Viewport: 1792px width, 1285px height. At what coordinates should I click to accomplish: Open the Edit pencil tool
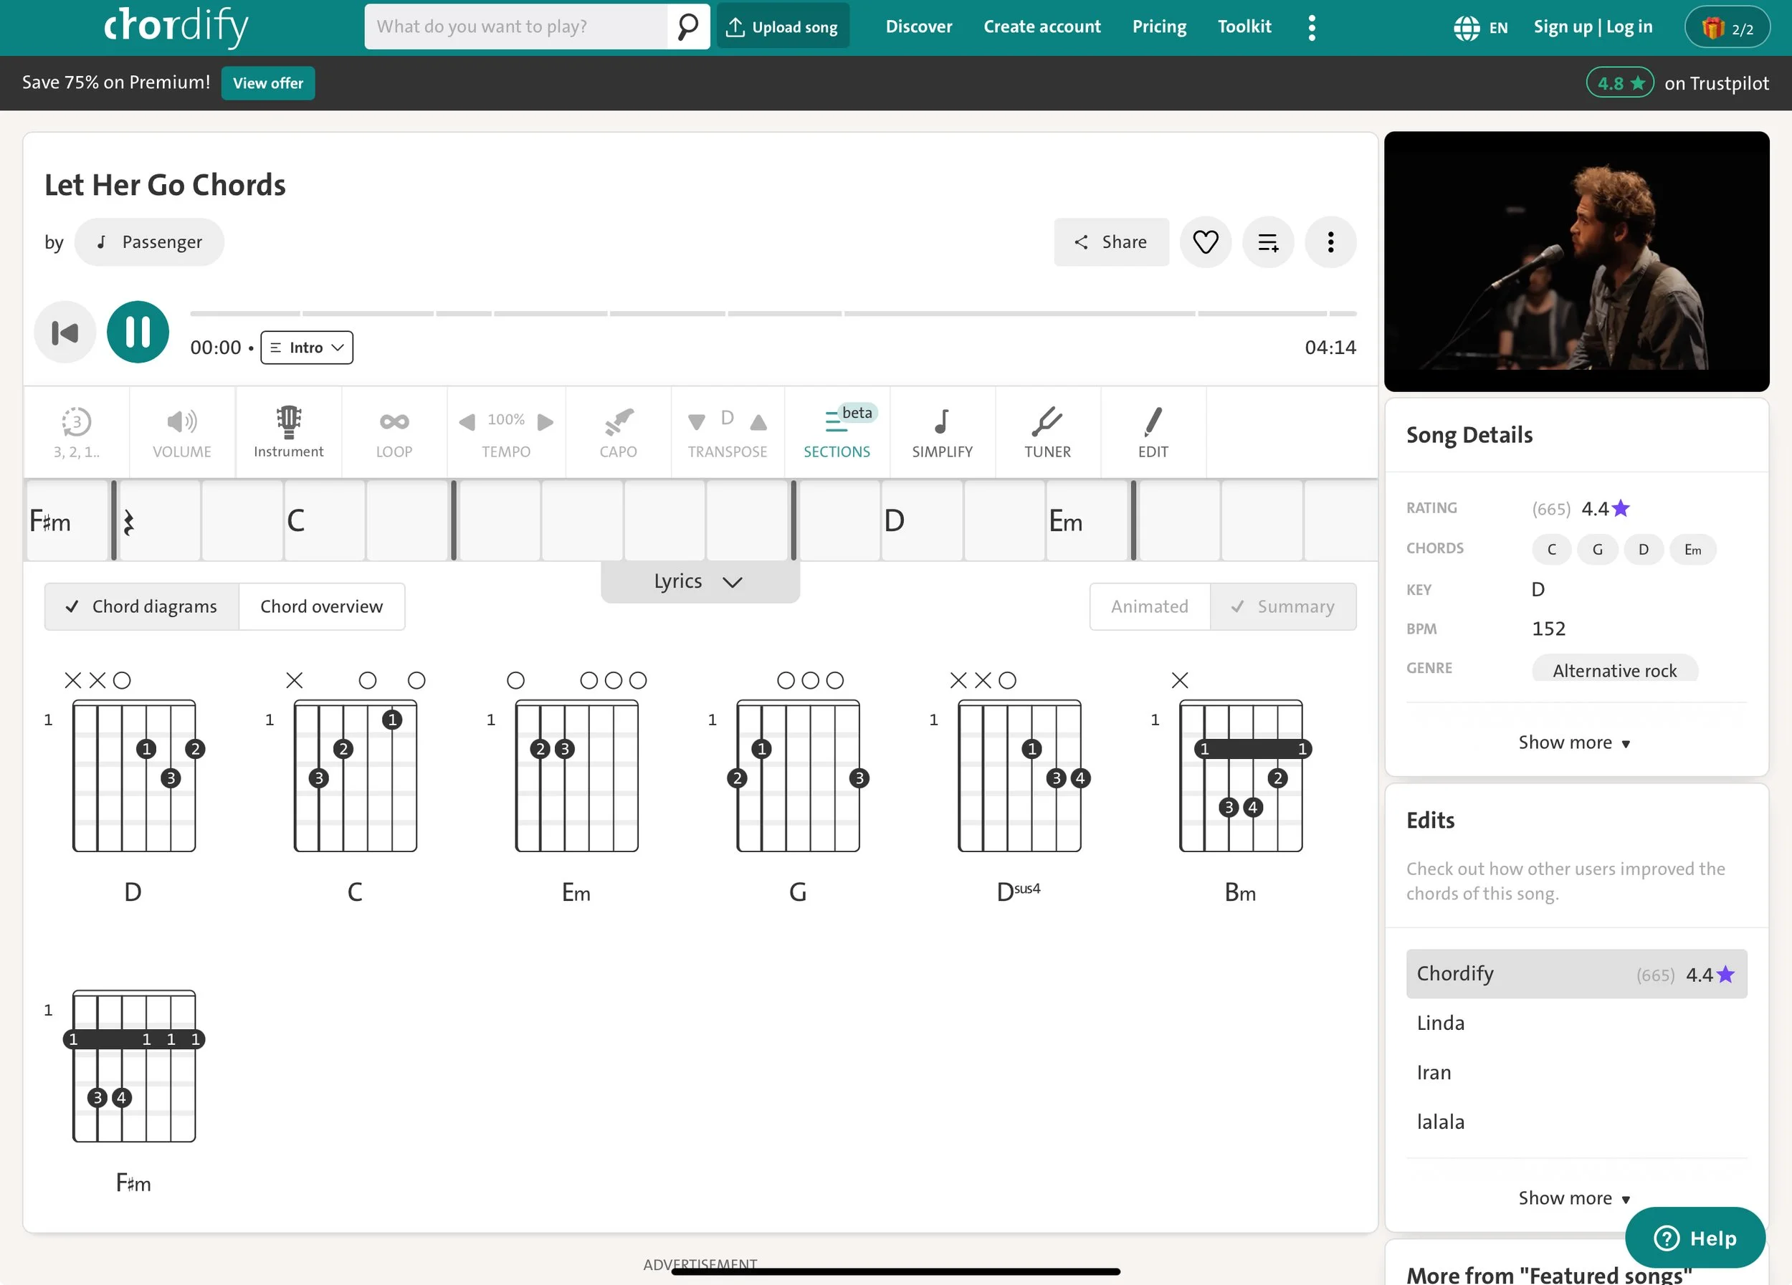(1153, 431)
